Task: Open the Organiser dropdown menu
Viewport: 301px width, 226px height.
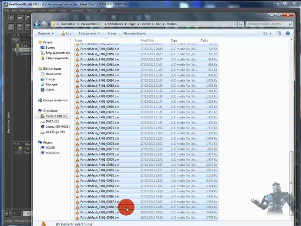Action: (x=45, y=33)
